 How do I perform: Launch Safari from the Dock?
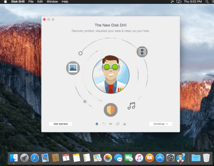coord(35,158)
